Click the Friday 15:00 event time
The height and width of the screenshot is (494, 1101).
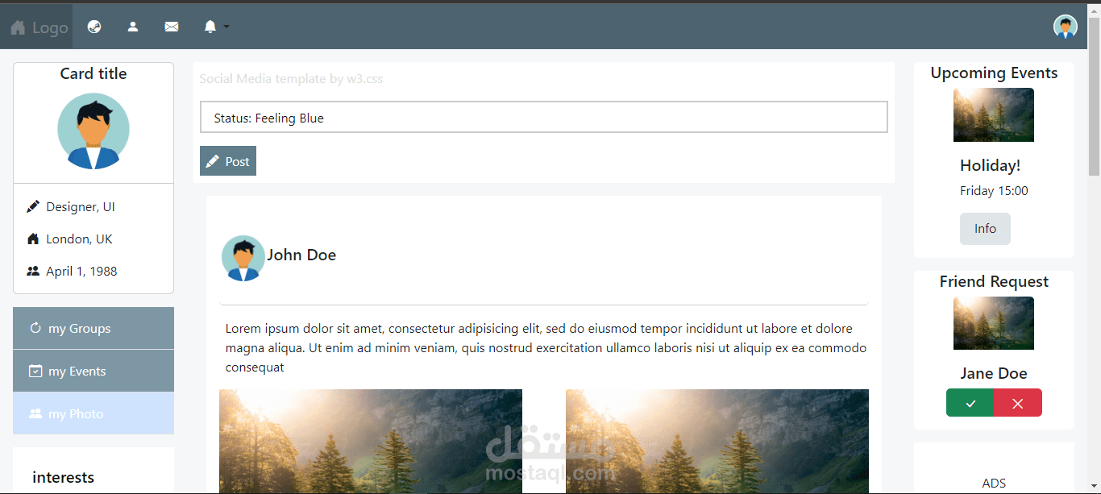tap(994, 191)
